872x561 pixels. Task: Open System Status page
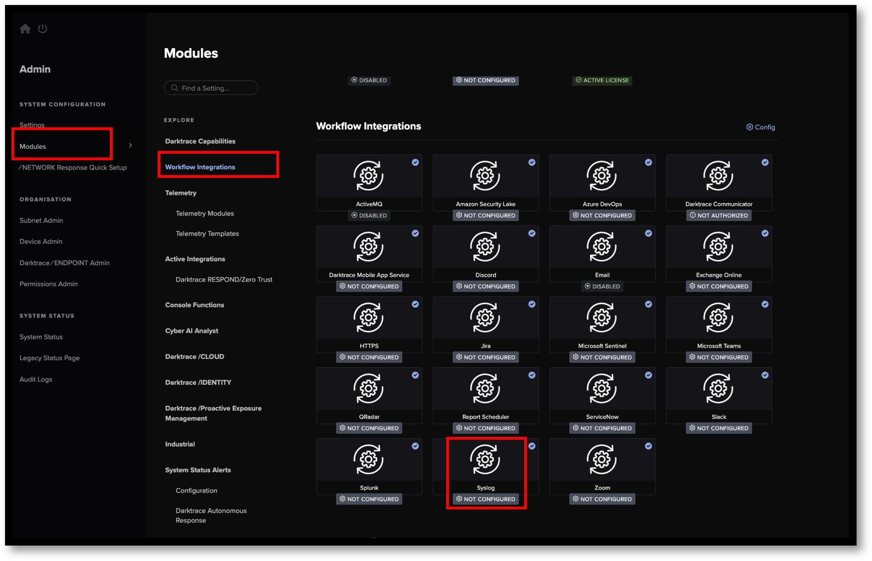[41, 337]
